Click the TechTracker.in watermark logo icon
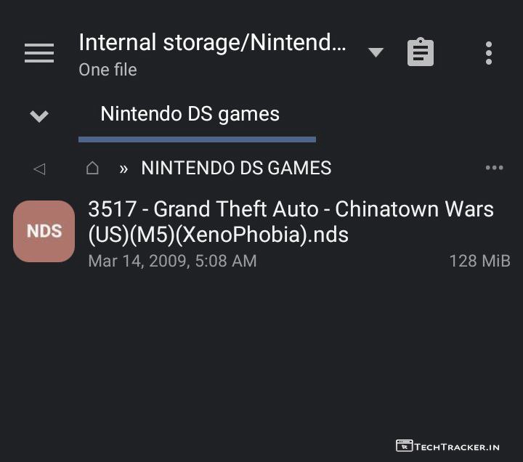Viewport: 523px width, 462px height. point(404,445)
